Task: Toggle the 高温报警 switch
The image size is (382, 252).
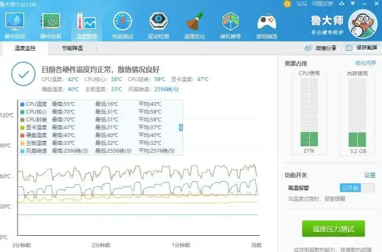Action: (357, 188)
